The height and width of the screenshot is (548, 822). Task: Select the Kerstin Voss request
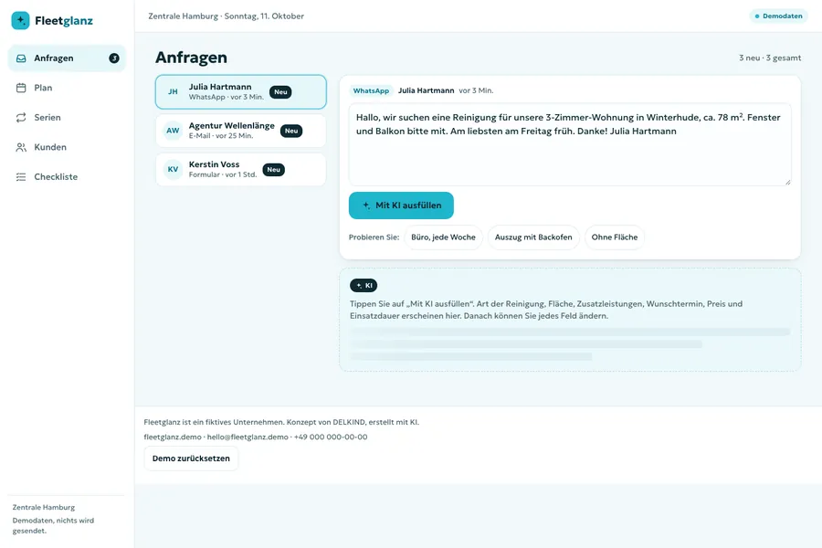(240, 169)
